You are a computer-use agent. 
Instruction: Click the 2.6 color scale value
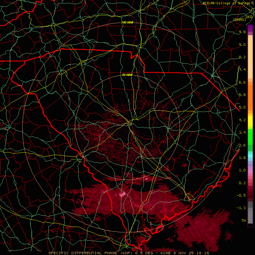242,145
